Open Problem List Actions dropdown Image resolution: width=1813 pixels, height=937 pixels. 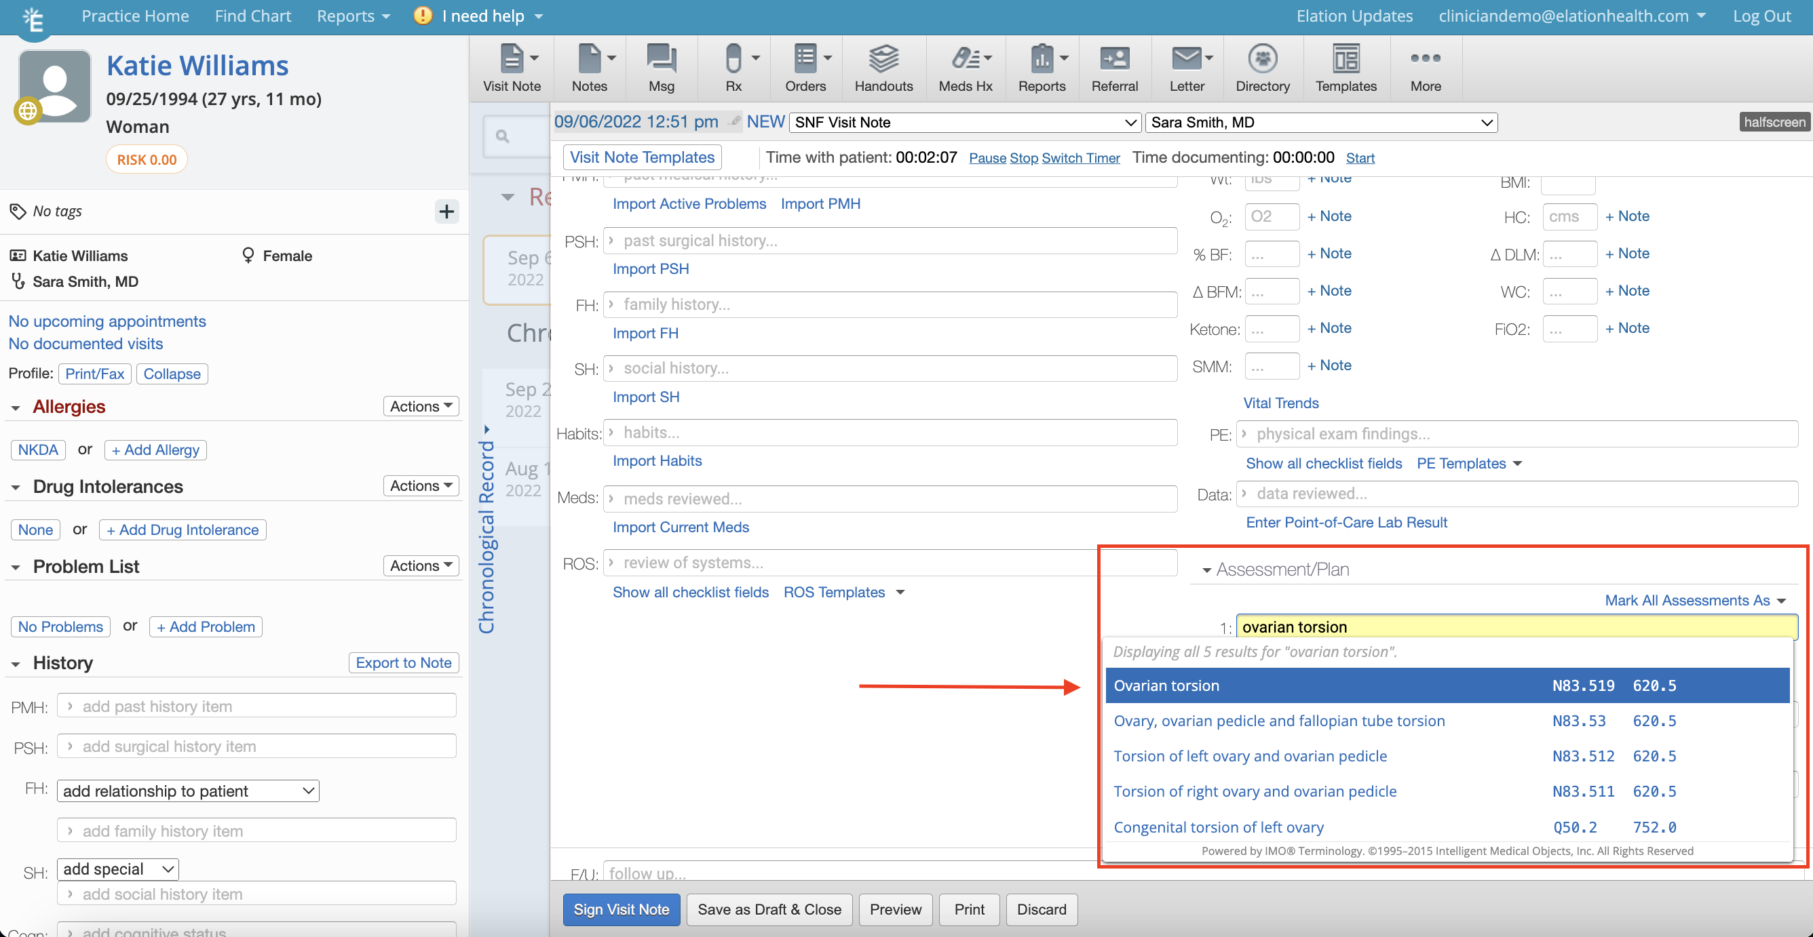[x=421, y=565]
